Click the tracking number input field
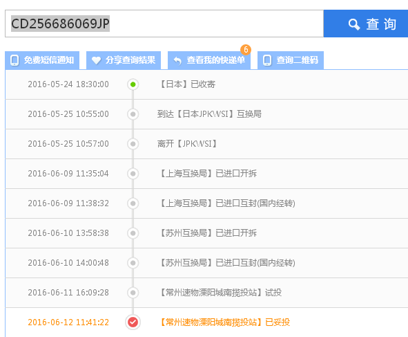The width and height of the screenshot is (408, 337). 164,24
